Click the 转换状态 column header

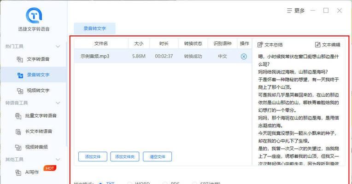(193, 44)
